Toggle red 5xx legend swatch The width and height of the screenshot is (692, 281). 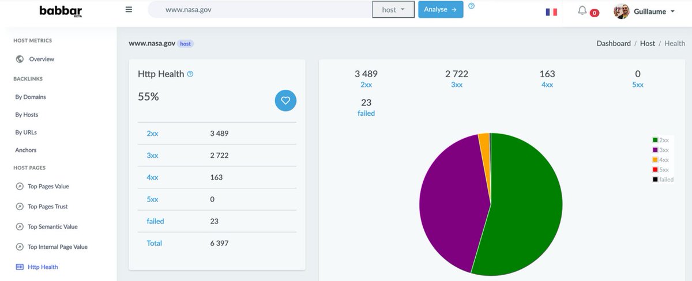[655, 169]
